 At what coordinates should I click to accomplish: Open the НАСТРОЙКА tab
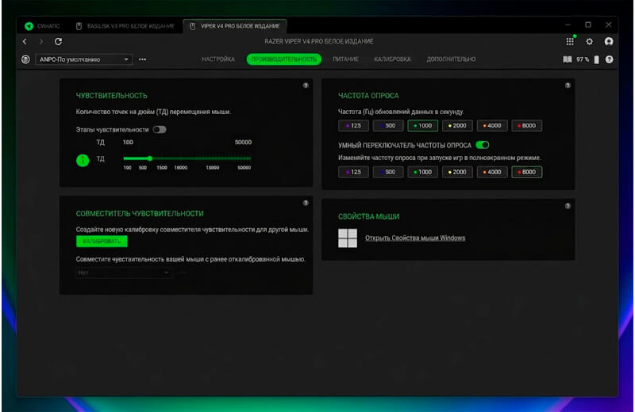click(218, 59)
